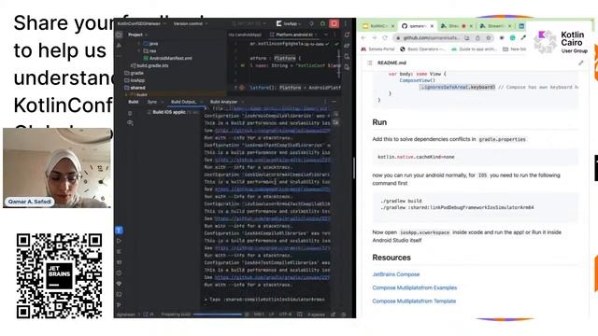Open the README outline list icon
The image size is (598, 336).
point(370,63)
